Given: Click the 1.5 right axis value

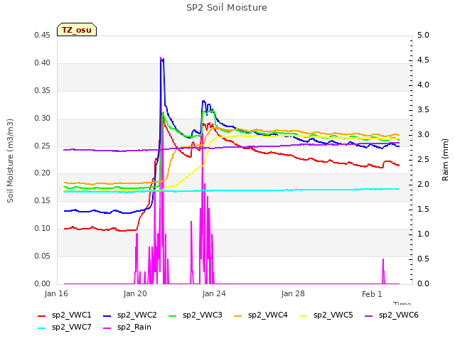Looking at the screenshot, I should pyautogui.click(x=424, y=209).
